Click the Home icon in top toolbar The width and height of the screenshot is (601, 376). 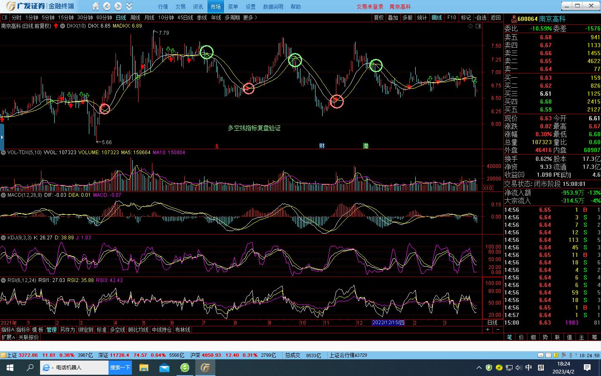click(x=96, y=6)
